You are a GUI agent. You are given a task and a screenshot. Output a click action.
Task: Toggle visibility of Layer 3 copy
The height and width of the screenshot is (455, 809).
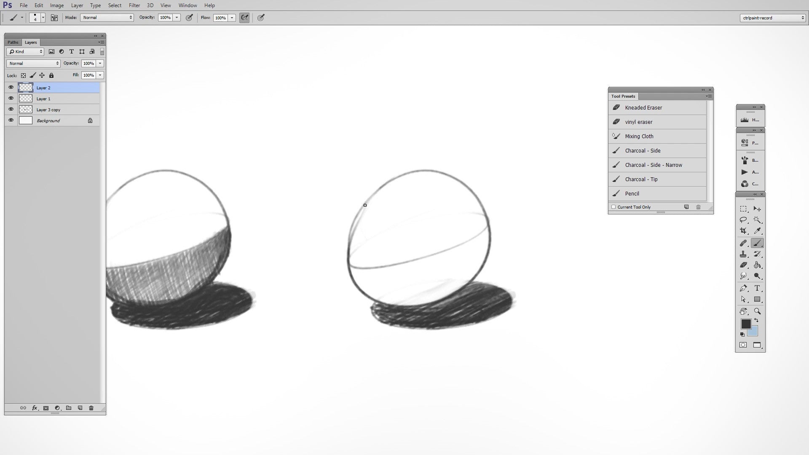11,109
